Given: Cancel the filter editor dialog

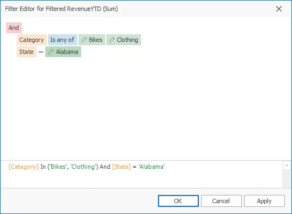Looking at the screenshot, I should coord(221,201).
